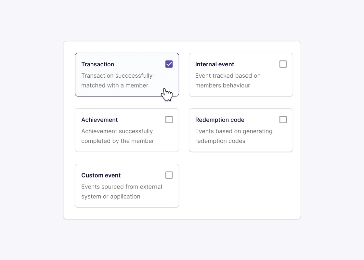Image resolution: width=364 pixels, height=260 pixels.
Task: Check the Achievement checkbox
Action: (169, 119)
